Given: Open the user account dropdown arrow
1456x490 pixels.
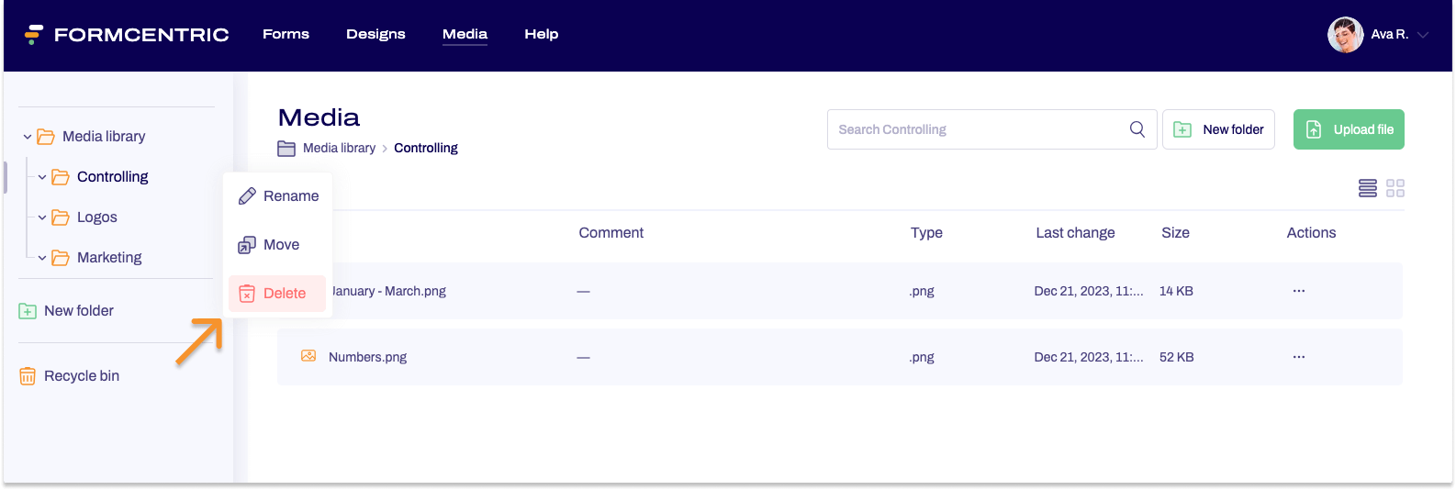Looking at the screenshot, I should pos(1423,35).
